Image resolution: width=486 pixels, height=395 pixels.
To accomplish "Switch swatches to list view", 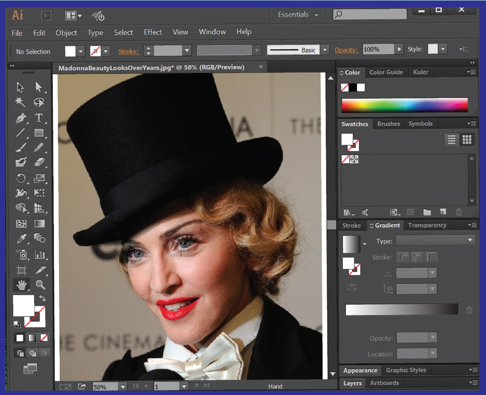I will tap(452, 139).
